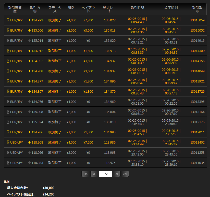This screenshot has height=197, width=210.
Task: Select trade number 13013726
Action: tap(197, 91)
